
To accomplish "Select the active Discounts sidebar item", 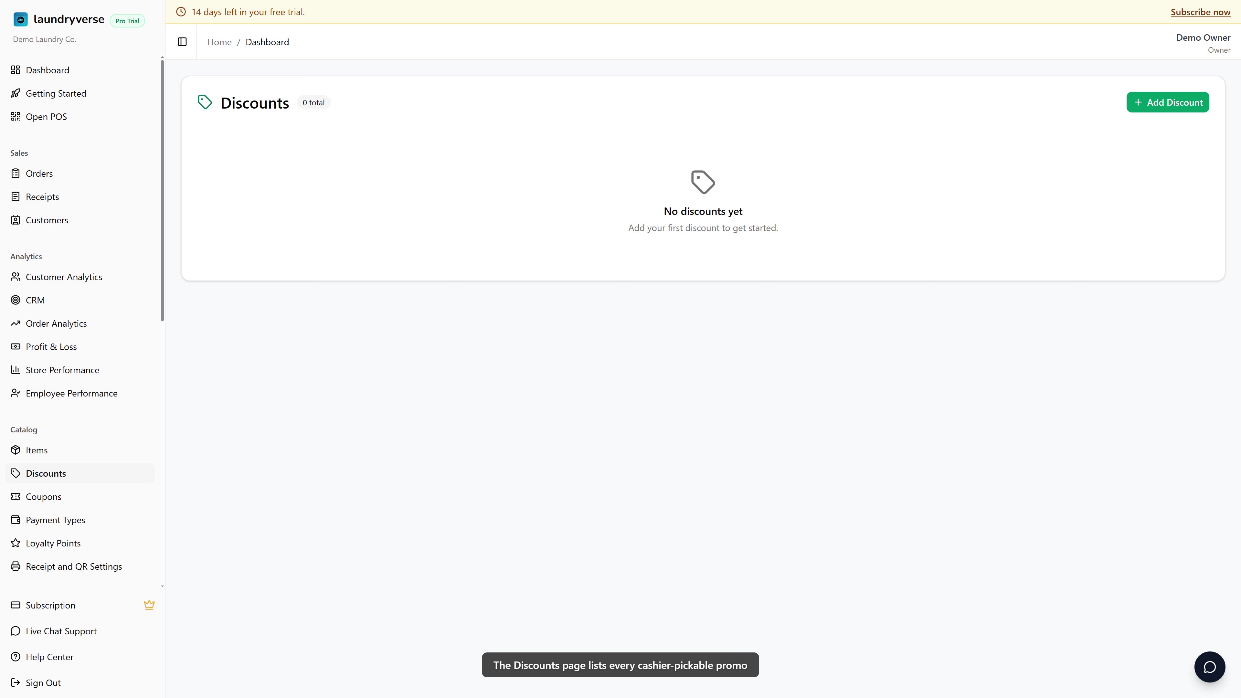I will tap(80, 473).
